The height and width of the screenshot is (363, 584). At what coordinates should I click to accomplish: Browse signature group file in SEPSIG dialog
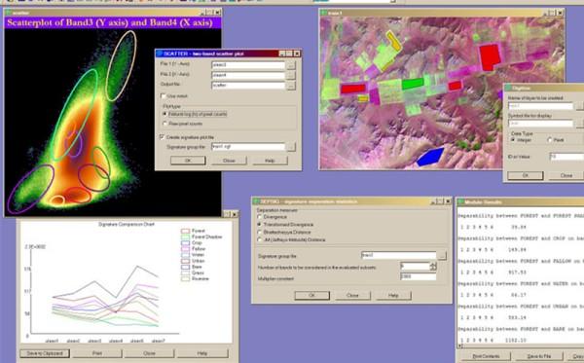click(442, 256)
